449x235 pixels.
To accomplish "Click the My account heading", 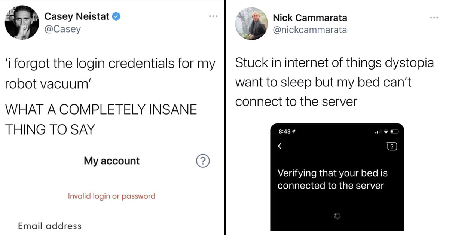I will [x=112, y=161].
